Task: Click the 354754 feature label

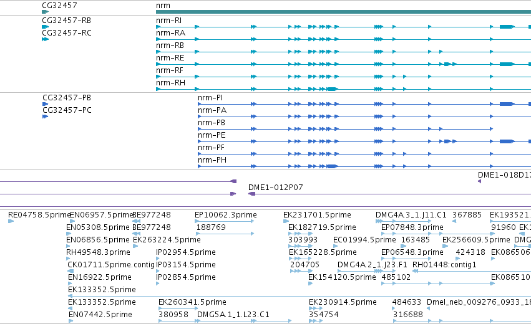Action: pos(324,315)
